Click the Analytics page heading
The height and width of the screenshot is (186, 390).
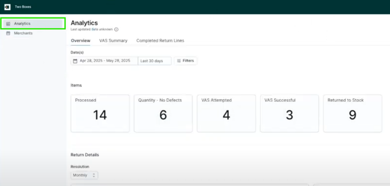tap(84, 23)
